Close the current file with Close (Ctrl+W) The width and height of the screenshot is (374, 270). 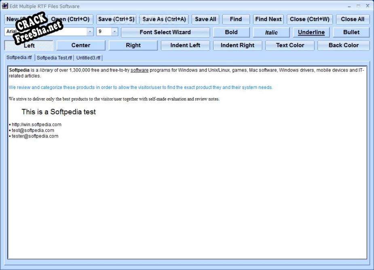click(x=310, y=19)
